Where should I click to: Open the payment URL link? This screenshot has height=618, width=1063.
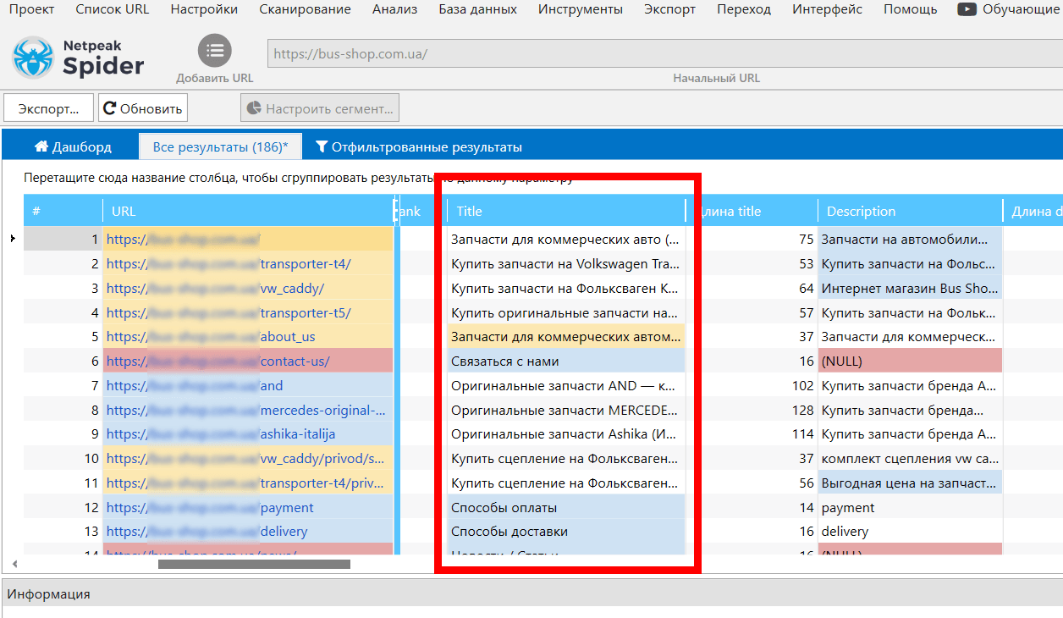(x=210, y=507)
